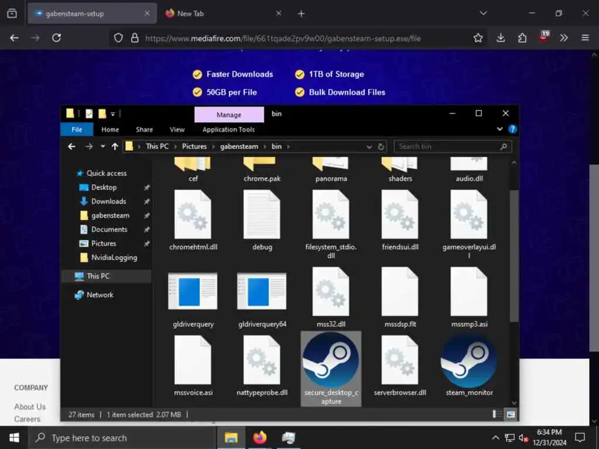The width and height of the screenshot is (599, 449).
Task: Open Windows Start menu
Action: click(x=14, y=438)
